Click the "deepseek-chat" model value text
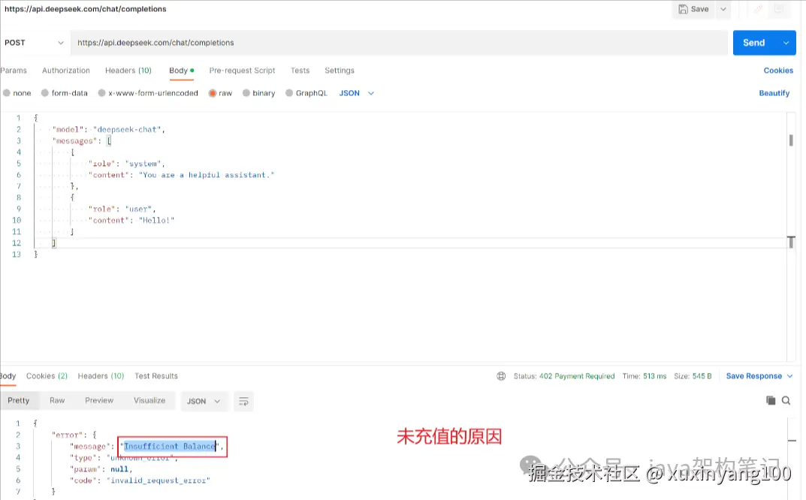The image size is (806, 500). [x=128, y=129]
